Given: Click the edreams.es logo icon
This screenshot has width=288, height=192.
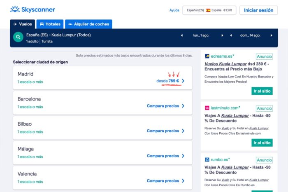Looking at the screenshot, I should [207, 56].
